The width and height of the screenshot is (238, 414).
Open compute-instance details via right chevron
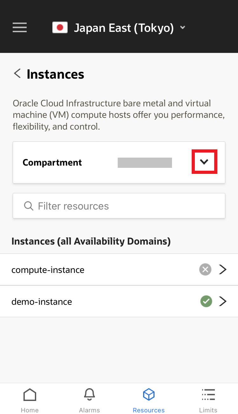223,270
